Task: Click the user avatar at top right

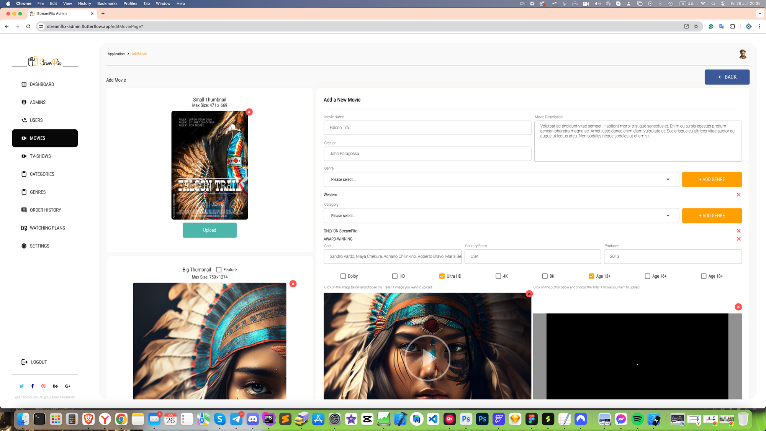Action: pyautogui.click(x=743, y=54)
